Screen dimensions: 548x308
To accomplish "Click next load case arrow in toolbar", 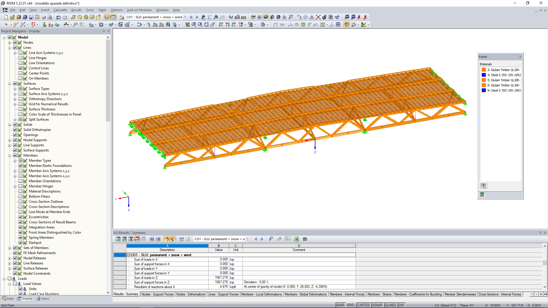I will coord(197,17).
